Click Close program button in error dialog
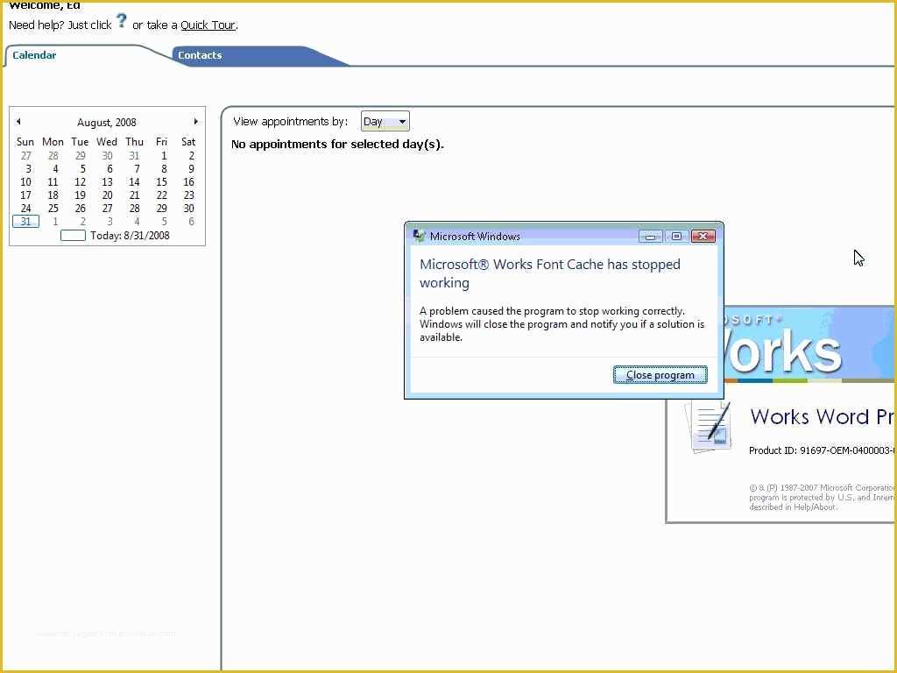This screenshot has height=673, width=897. click(660, 375)
